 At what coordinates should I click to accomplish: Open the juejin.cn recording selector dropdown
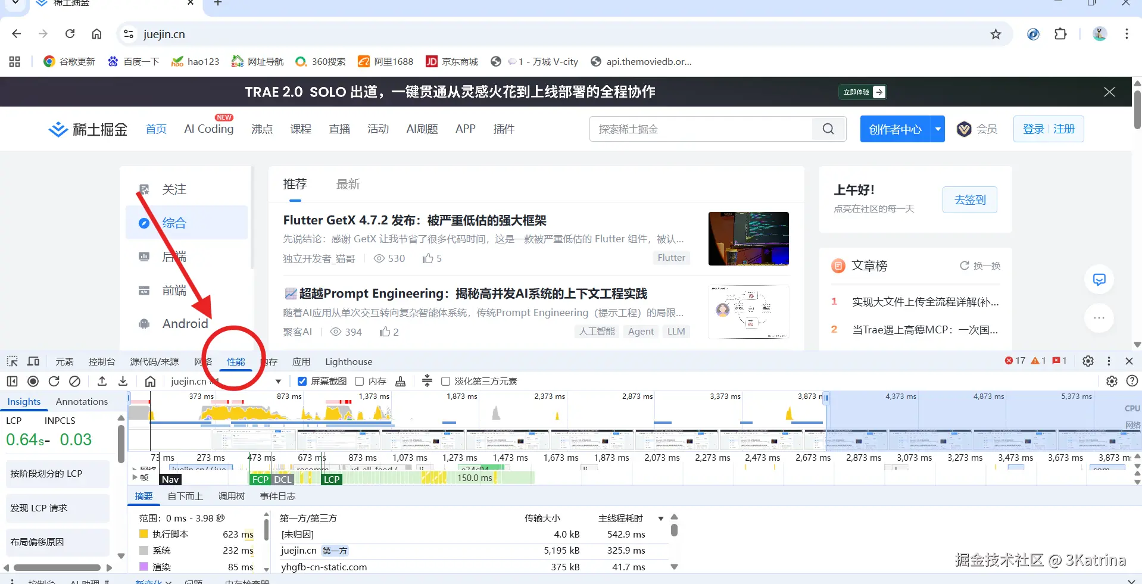pos(226,381)
